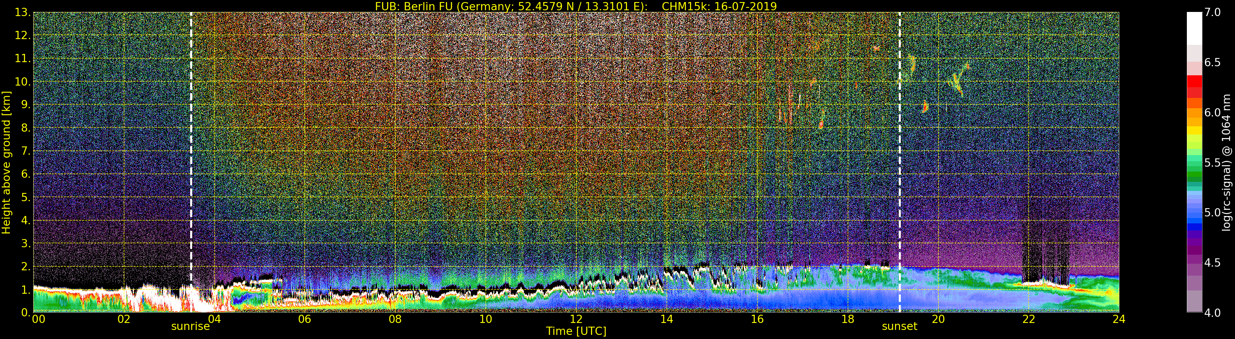Click the '9.' height tick label
The height and width of the screenshot is (339, 1235).
[26, 104]
